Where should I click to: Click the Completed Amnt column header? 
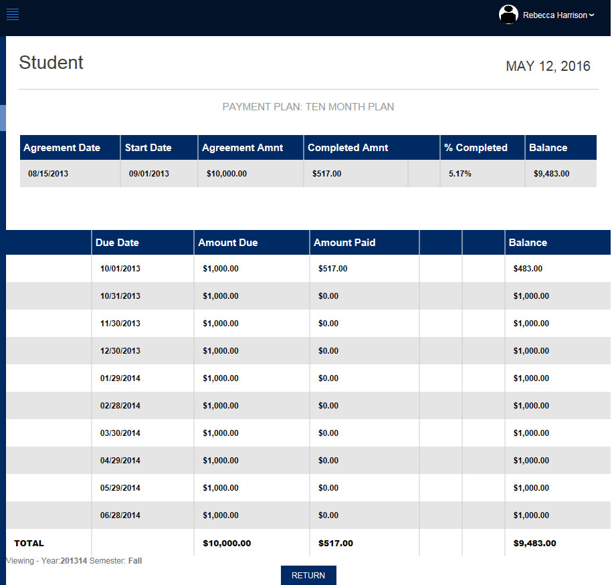(x=348, y=147)
